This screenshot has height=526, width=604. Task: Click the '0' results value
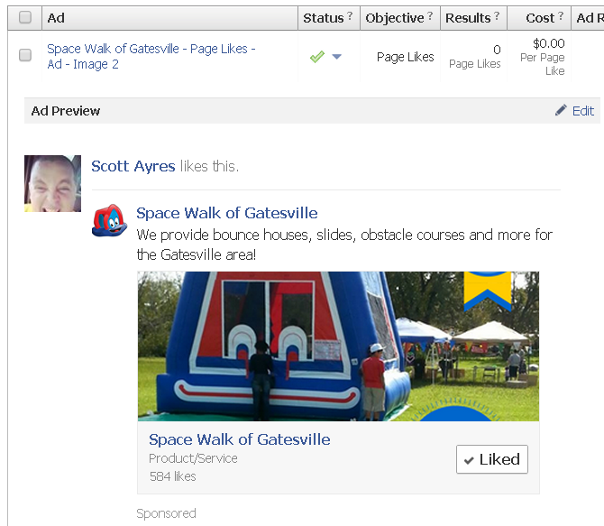[497, 50]
